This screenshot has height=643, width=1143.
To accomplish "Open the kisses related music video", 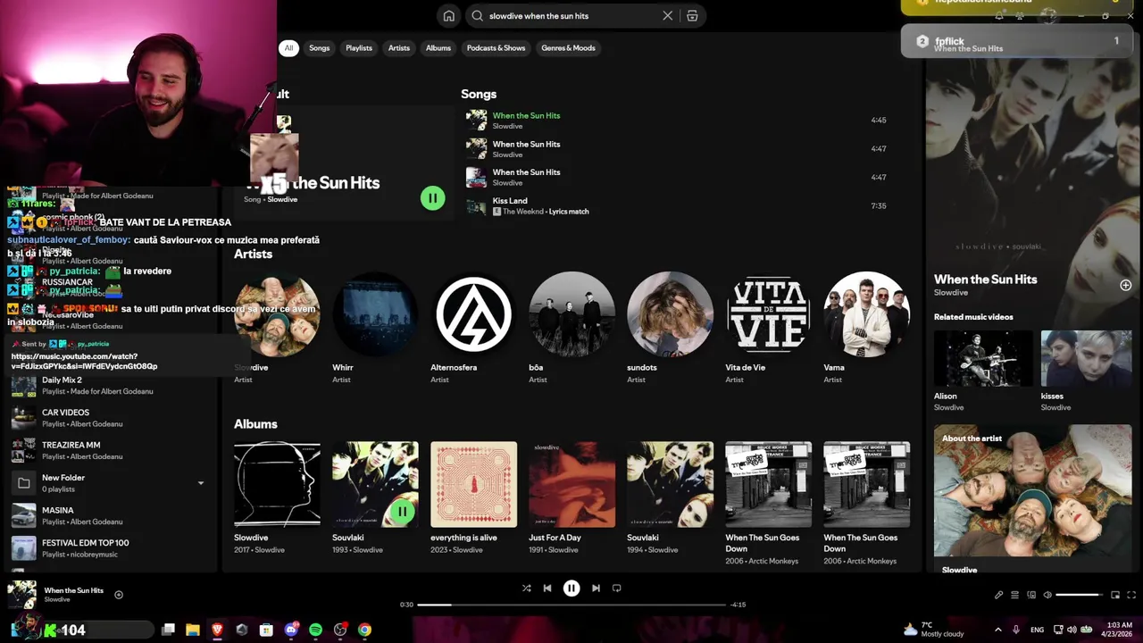I will pos(1086,371).
